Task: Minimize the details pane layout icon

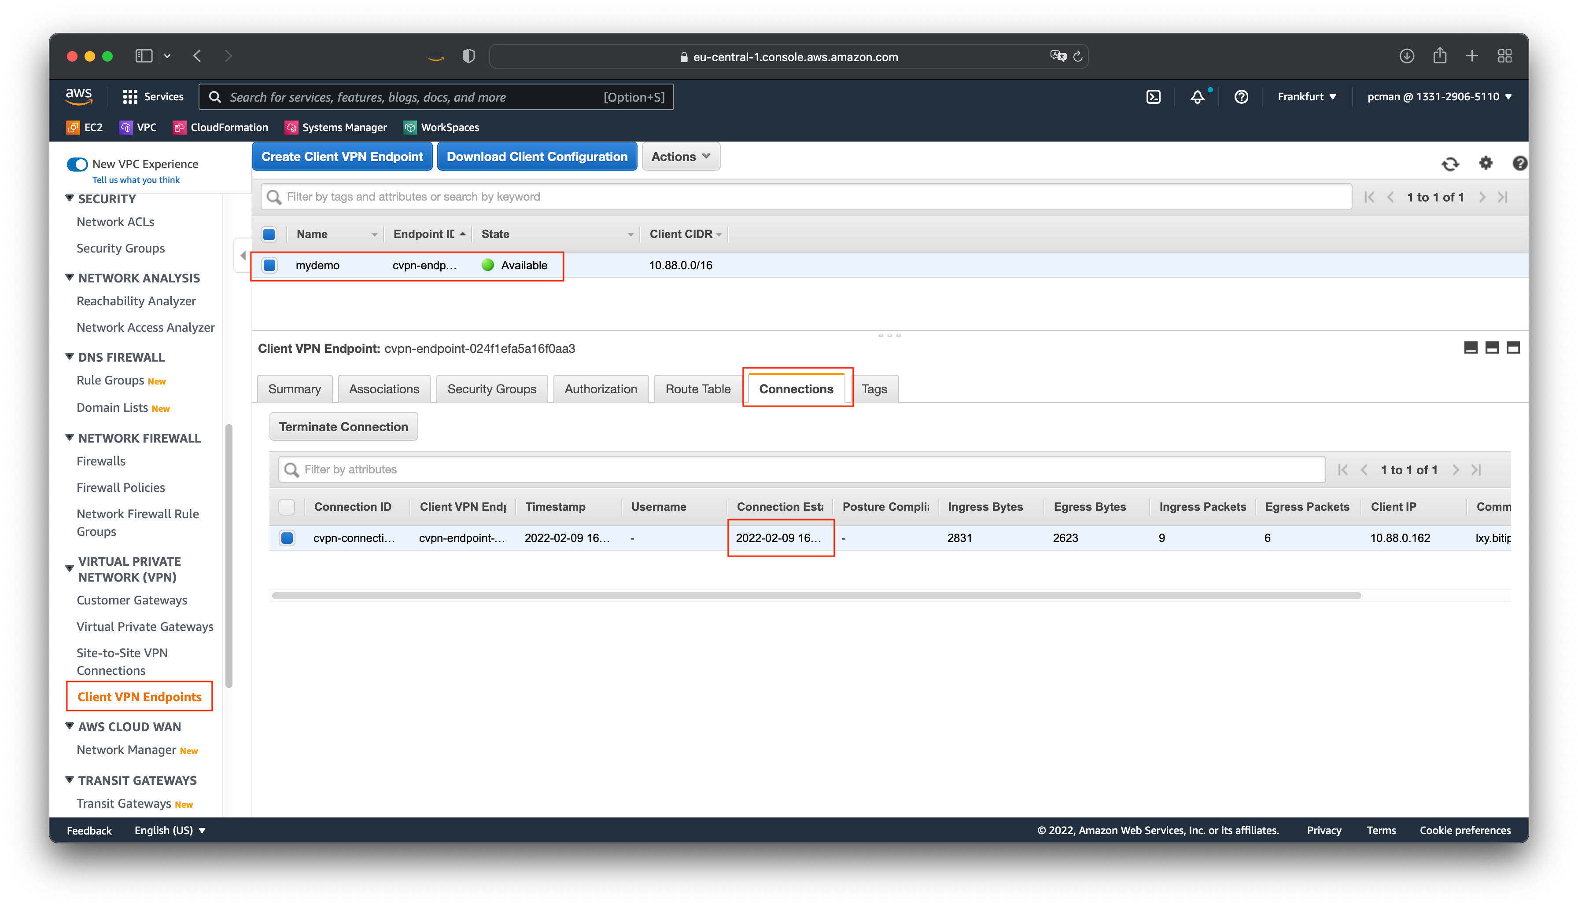Action: 1471,348
